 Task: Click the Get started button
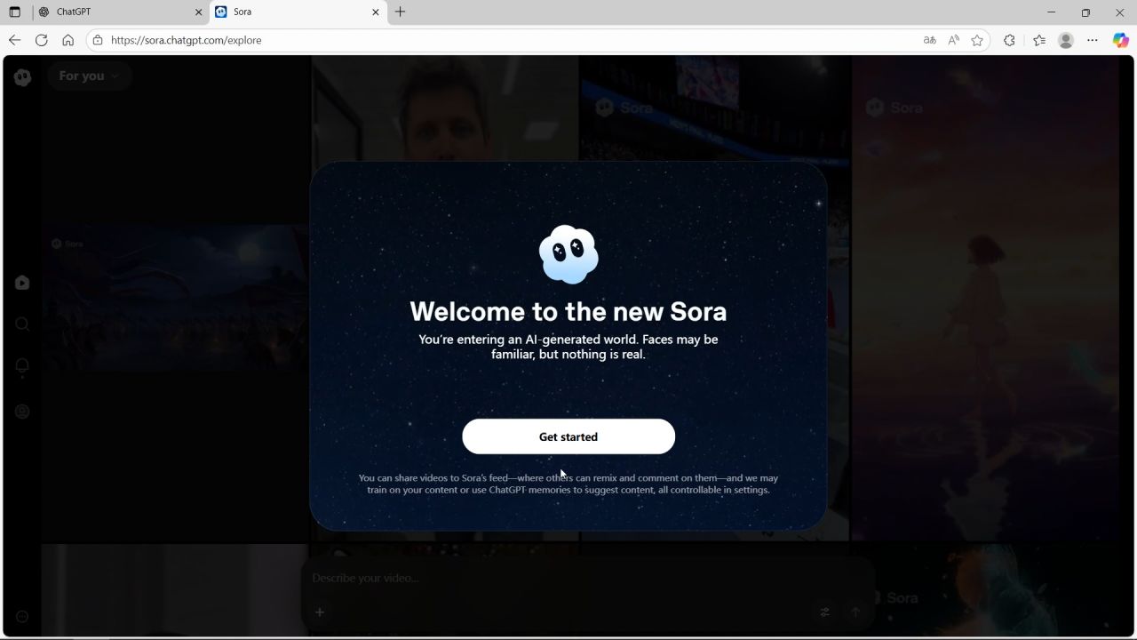(x=568, y=436)
